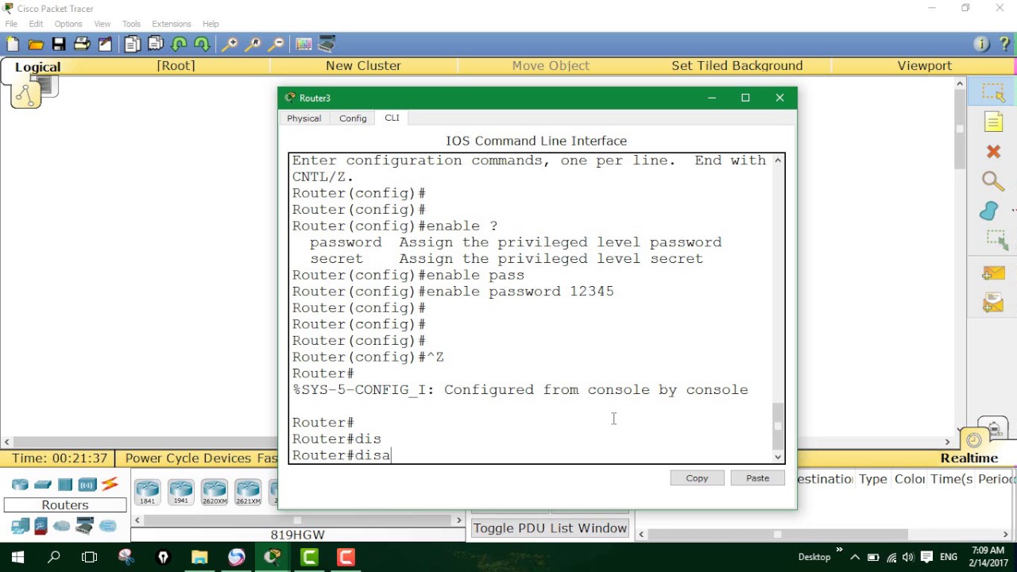This screenshot has height=572, width=1017.
Task: Zoom out with the minus magnifier
Action: [276, 44]
